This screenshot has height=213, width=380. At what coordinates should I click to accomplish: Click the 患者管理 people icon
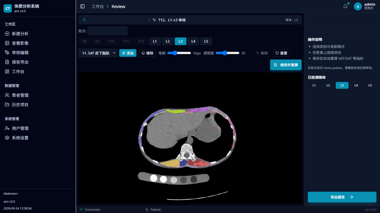[x=7, y=95]
